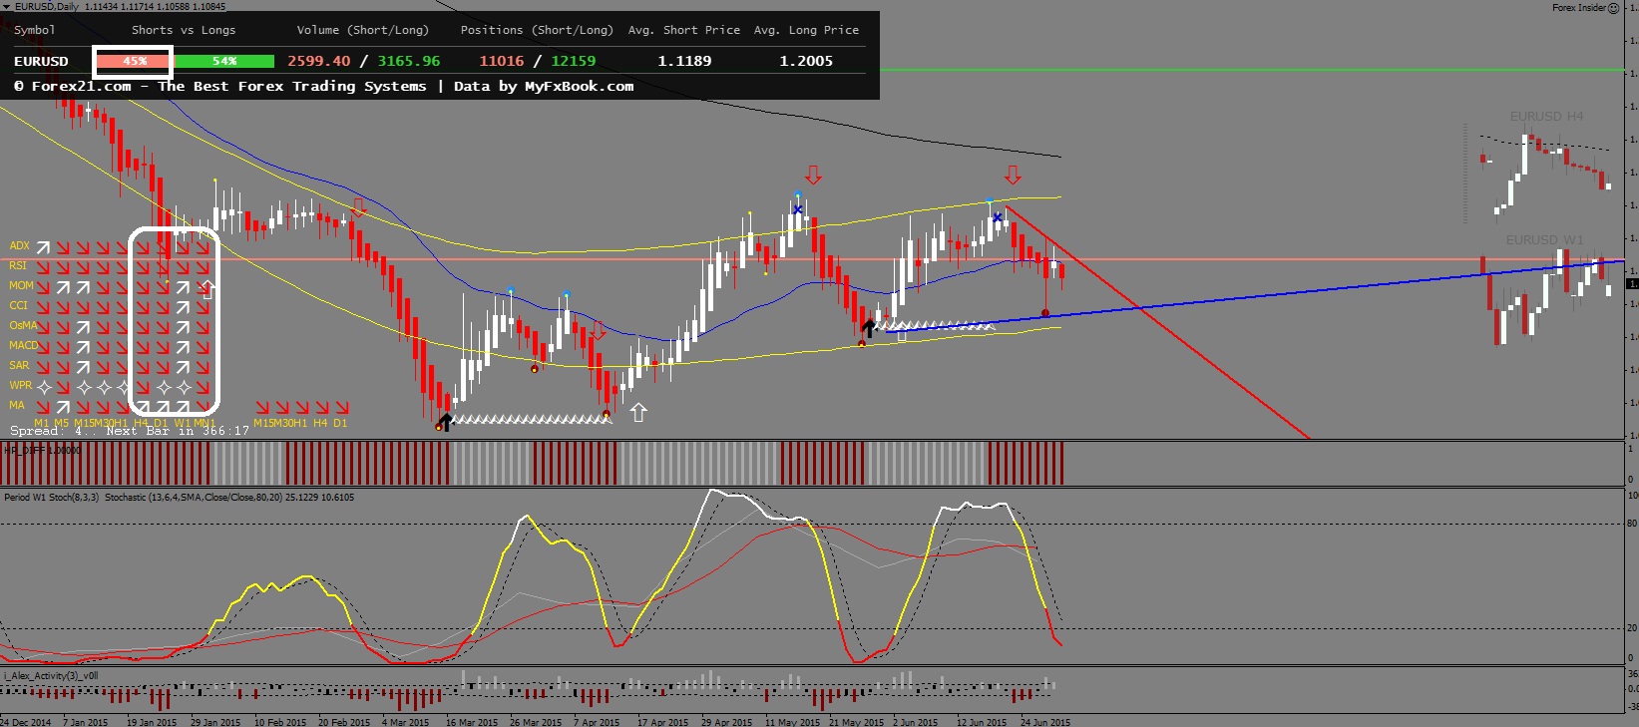Click the short volume value 2599.40
The image size is (1639, 727).
pyautogui.click(x=319, y=61)
